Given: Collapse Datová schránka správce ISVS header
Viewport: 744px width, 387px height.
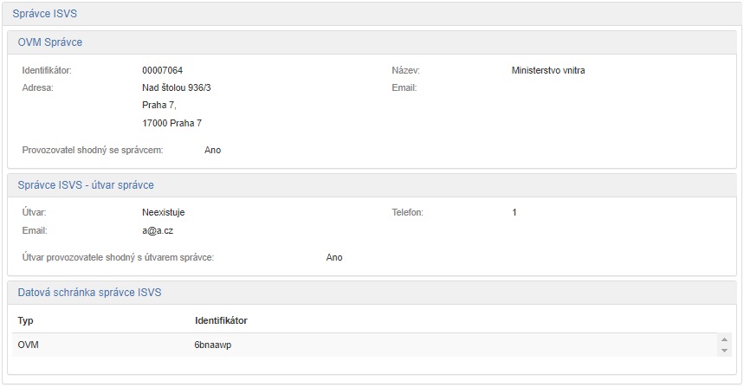Looking at the screenshot, I should tap(89, 293).
